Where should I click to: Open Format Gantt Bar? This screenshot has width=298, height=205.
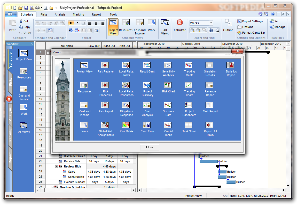[251, 33]
